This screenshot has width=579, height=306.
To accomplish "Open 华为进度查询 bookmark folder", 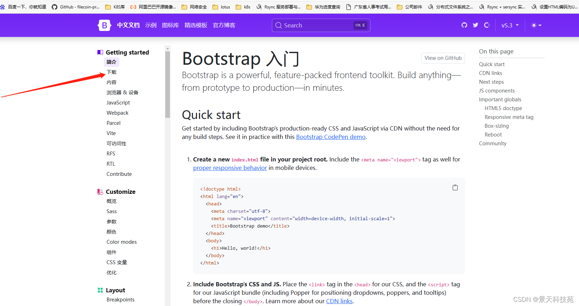I will [x=323, y=7].
